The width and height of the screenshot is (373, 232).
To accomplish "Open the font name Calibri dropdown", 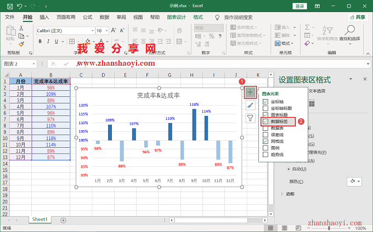I will point(92,31).
